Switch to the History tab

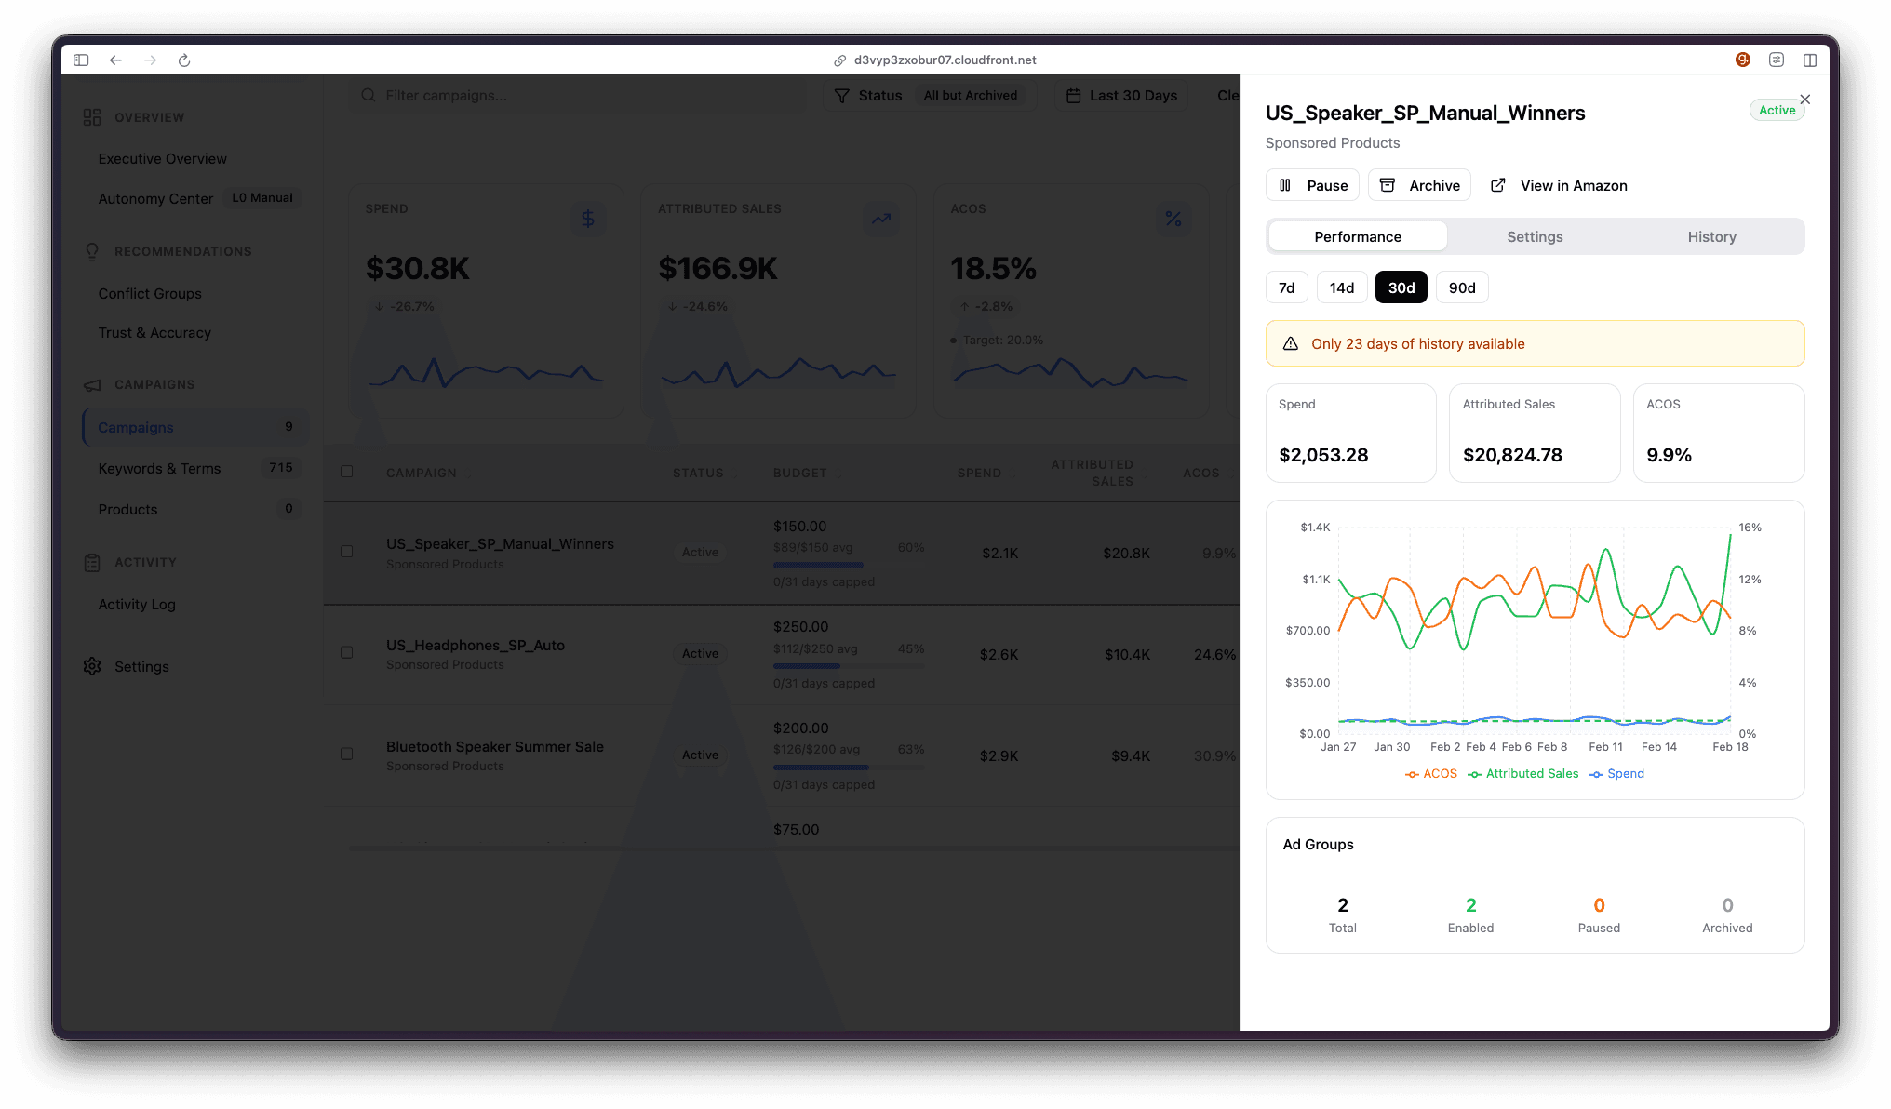(1711, 236)
